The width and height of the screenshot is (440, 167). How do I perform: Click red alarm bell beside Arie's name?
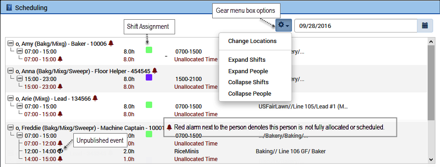pos(95,98)
